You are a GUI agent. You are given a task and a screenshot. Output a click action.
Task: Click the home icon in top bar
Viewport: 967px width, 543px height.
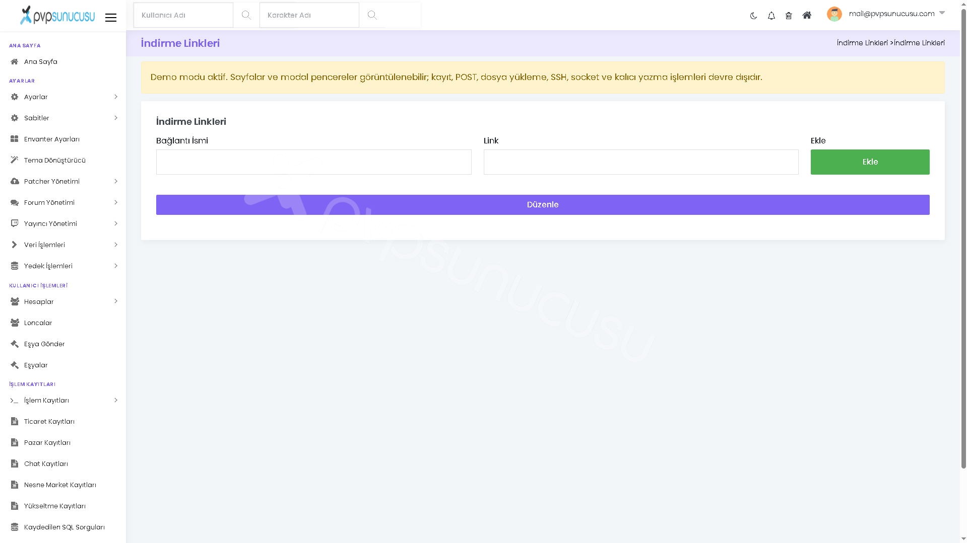pos(807,15)
